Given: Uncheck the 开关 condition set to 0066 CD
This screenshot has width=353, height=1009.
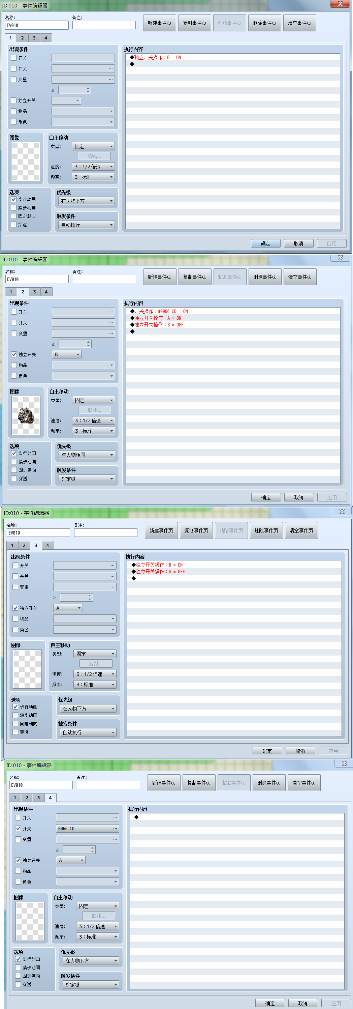Looking at the screenshot, I should [x=18, y=829].
